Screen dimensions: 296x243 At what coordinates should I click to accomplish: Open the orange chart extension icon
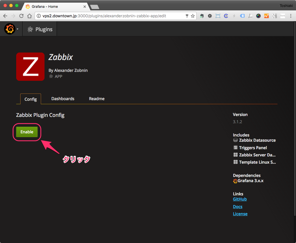point(266,16)
